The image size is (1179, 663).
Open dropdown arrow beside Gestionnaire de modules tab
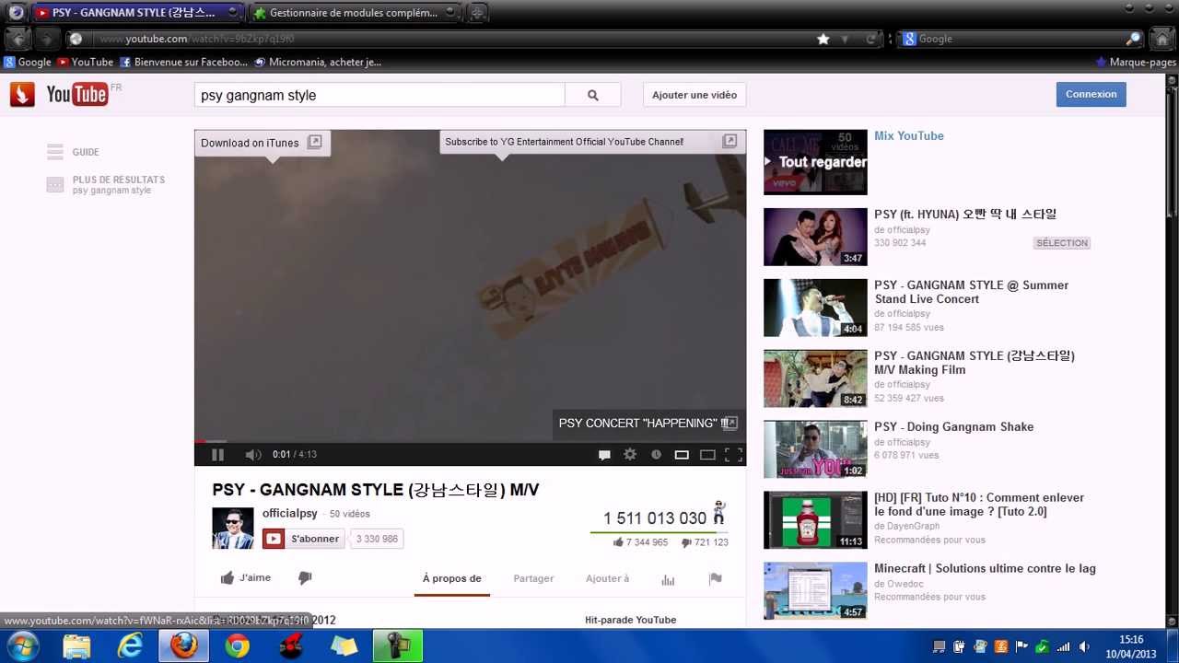pyautogui.click(x=449, y=13)
